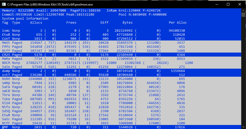Close the poolmon.exe console window
The height and width of the screenshot is (129, 246).
point(240,4)
